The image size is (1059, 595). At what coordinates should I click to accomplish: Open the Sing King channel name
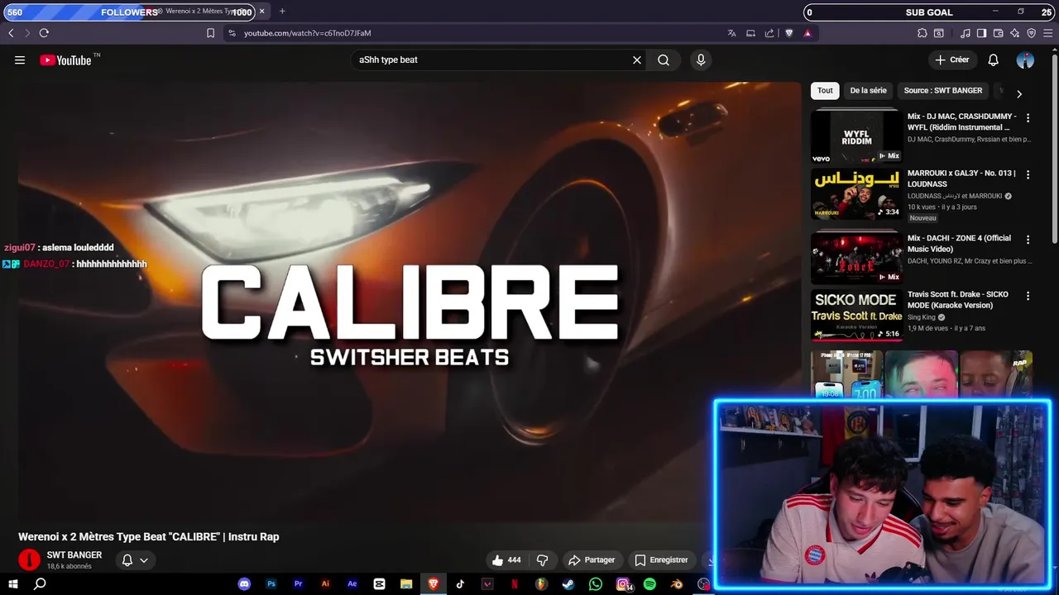(922, 317)
